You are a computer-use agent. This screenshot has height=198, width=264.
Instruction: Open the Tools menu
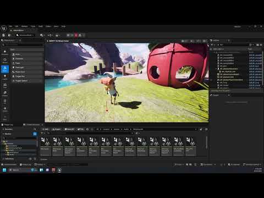(33, 26)
